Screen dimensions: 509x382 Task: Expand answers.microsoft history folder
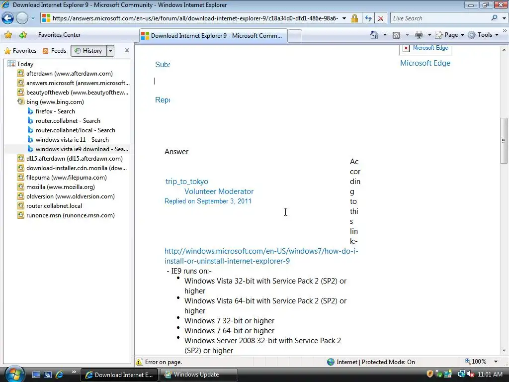pyautogui.click(x=74, y=83)
